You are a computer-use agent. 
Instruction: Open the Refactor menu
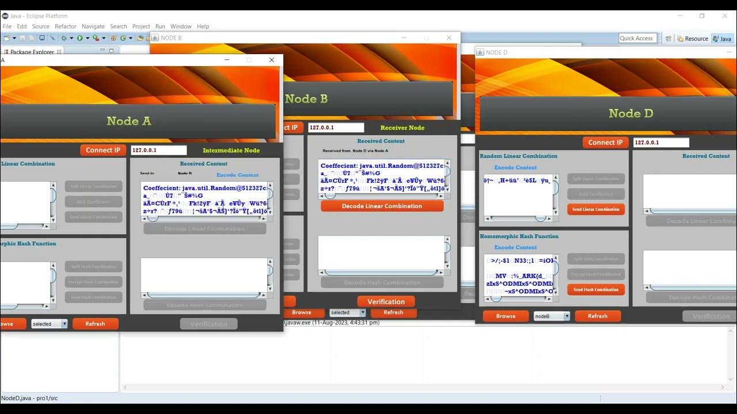[66, 26]
